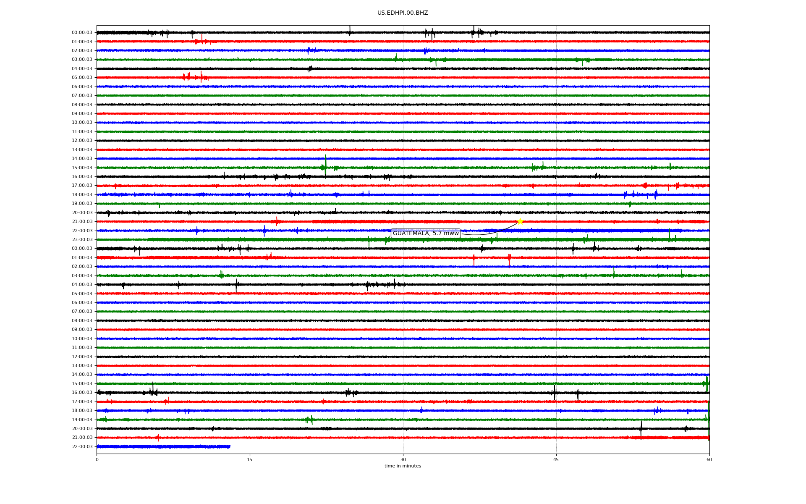Click the red trace carrying the yellow star

click(x=403, y=221)
